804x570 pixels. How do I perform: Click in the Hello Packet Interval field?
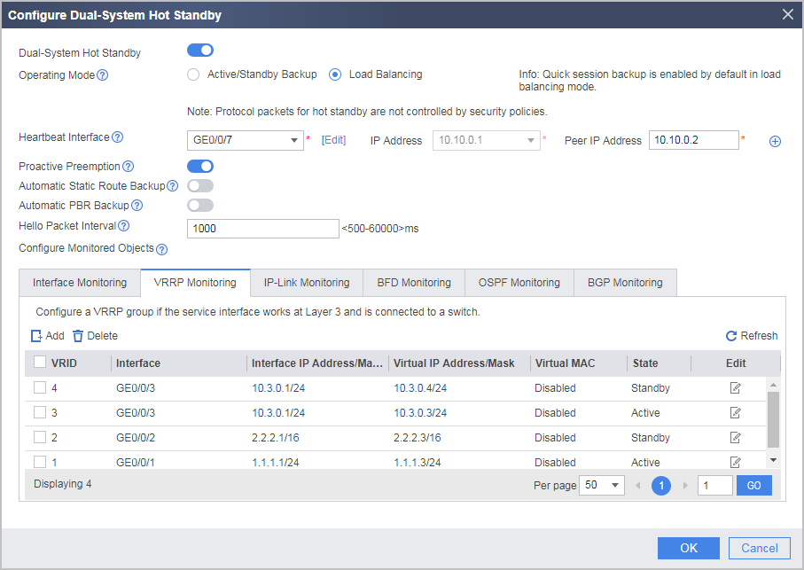pyautogui.click(x=263, y=229)
